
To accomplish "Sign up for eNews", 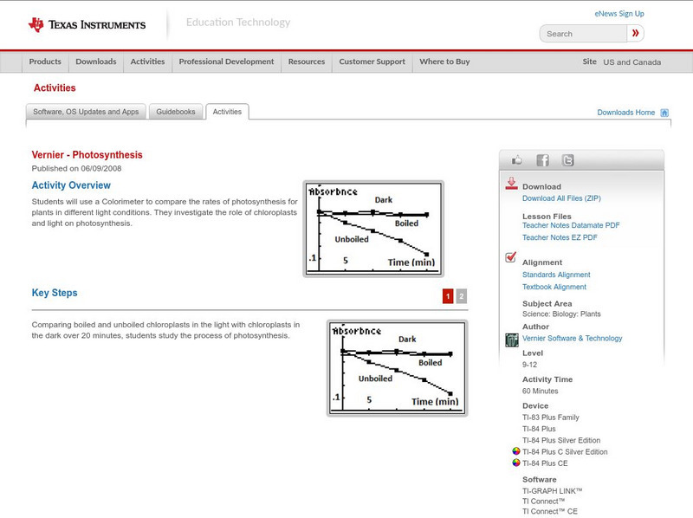I will 619,13.
